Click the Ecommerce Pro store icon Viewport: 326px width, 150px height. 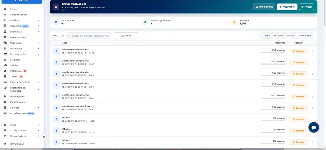(5, 54)
